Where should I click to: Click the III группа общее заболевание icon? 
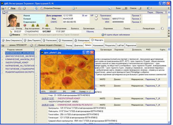tap(103, 35)
